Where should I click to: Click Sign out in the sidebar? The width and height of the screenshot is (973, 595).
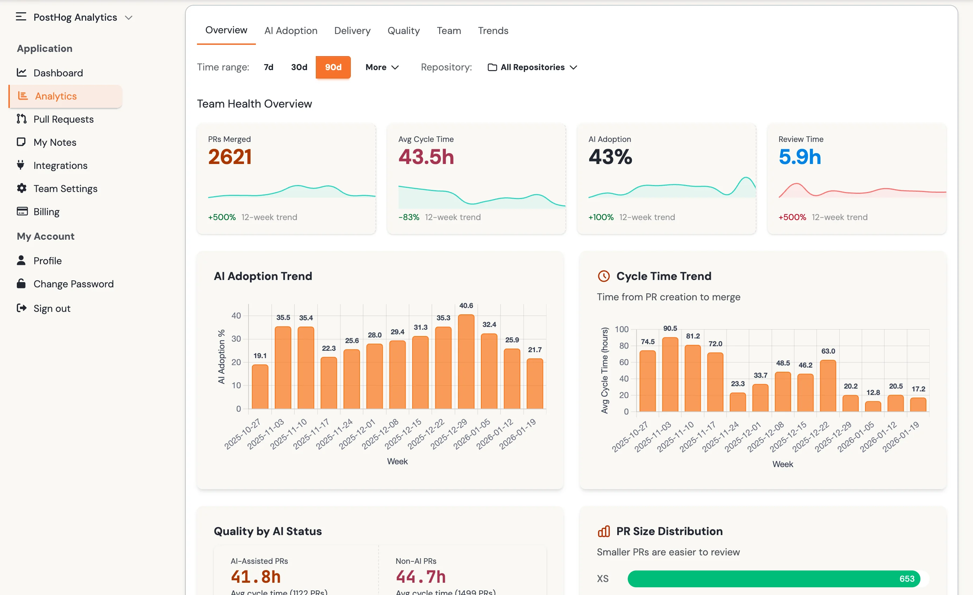[66, 308]
